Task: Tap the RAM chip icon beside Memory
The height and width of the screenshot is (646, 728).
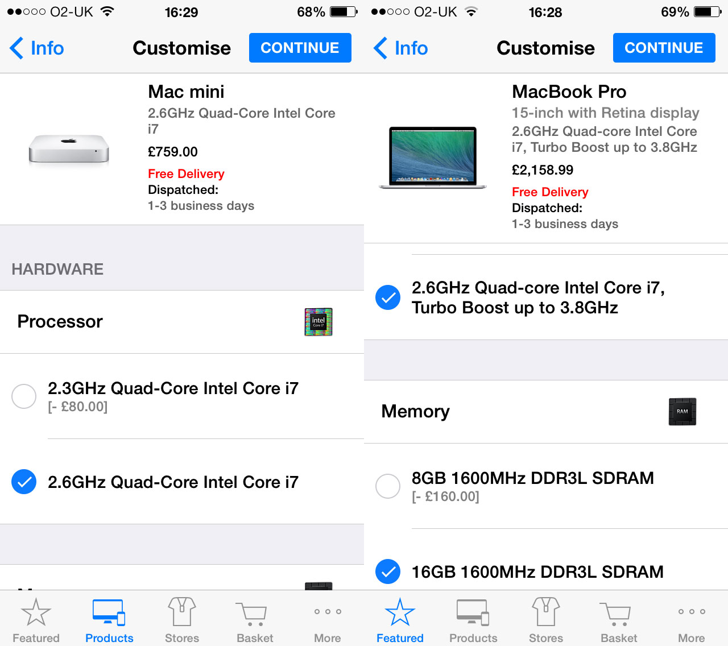Action: (682, 411)
